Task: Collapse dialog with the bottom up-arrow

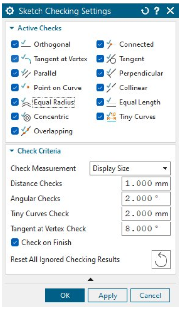Action: click(90, 279)
